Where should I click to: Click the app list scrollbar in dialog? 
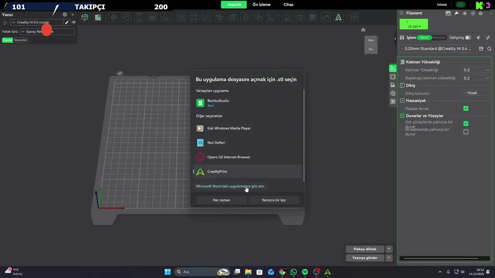coord(304,135)
